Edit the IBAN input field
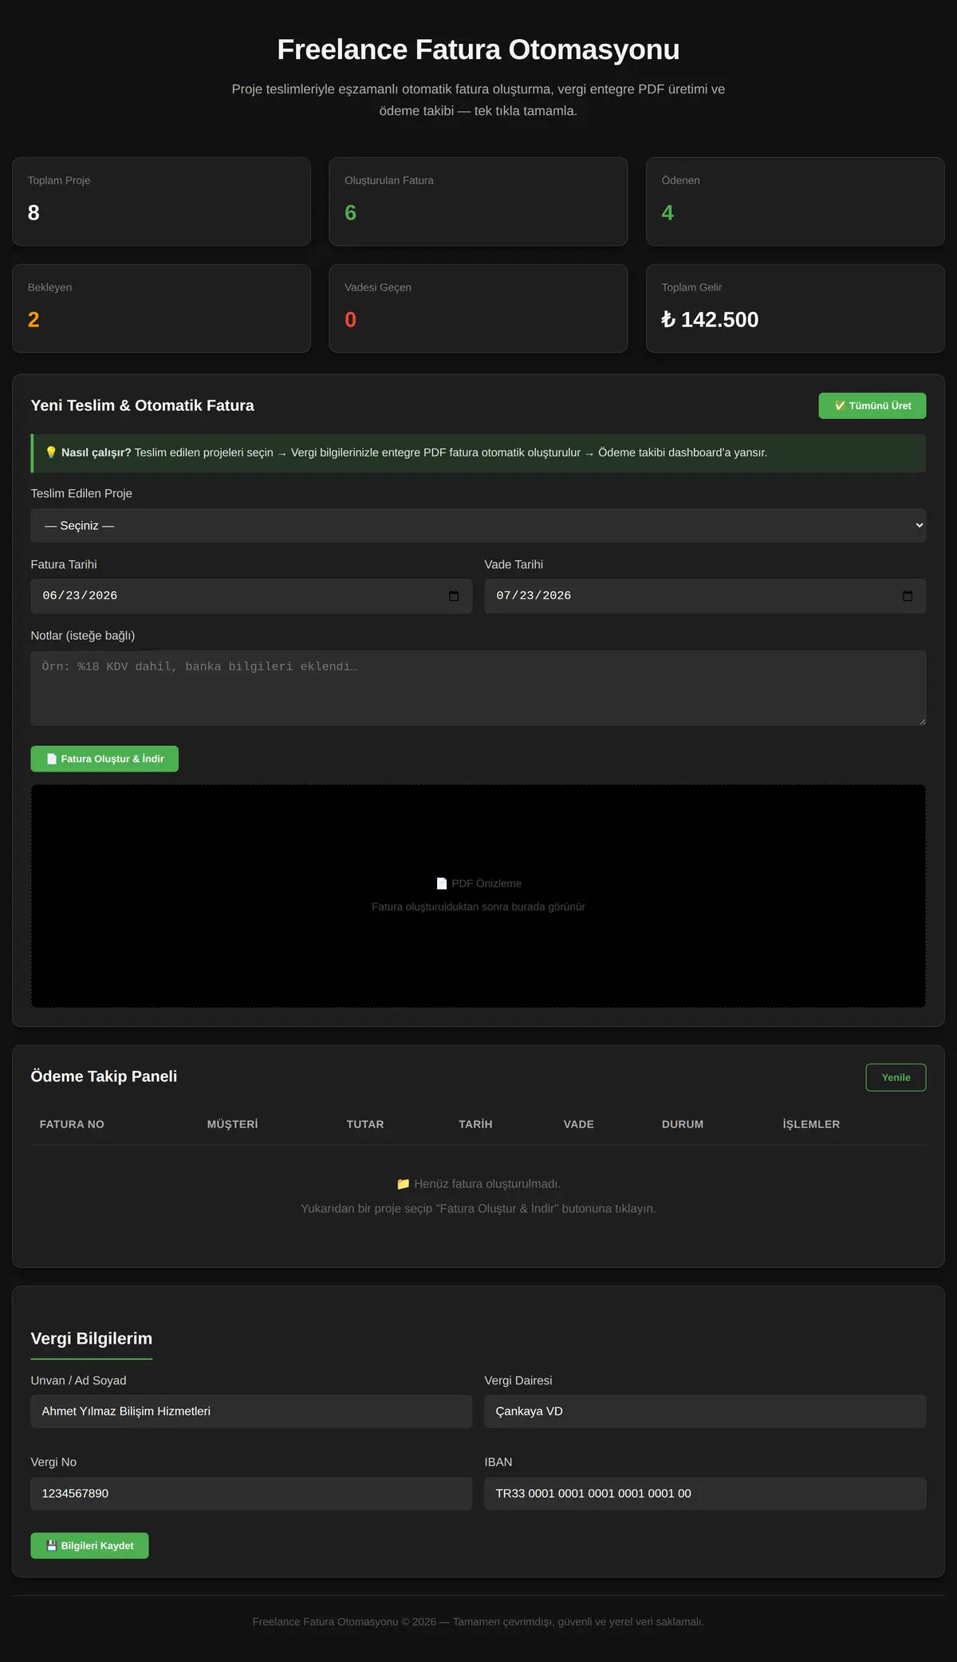 coord(705,1494)
